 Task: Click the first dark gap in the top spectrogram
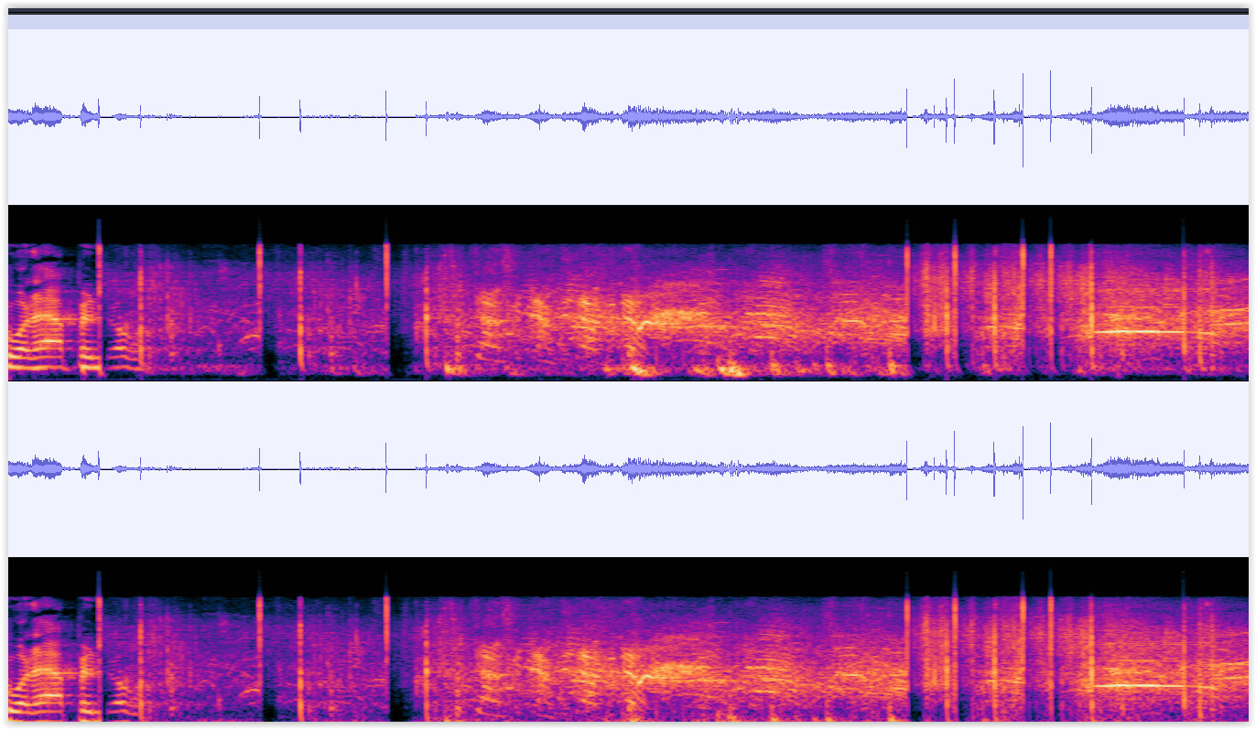[x=270, y=359]
